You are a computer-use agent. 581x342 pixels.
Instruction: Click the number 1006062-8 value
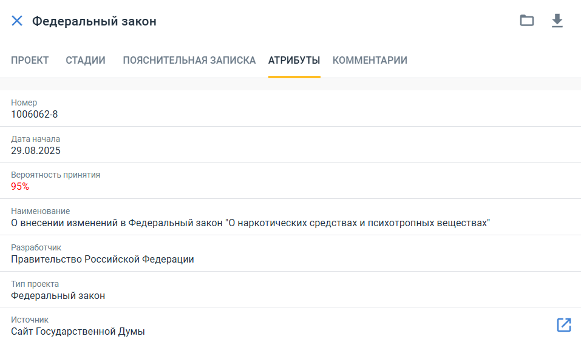point(35,115)
